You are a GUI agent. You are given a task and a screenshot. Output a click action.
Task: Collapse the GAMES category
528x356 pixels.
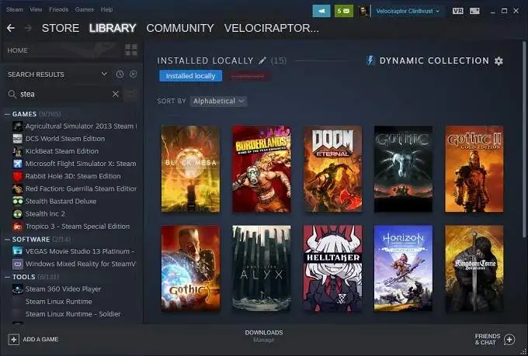click(x=7, y=115)
